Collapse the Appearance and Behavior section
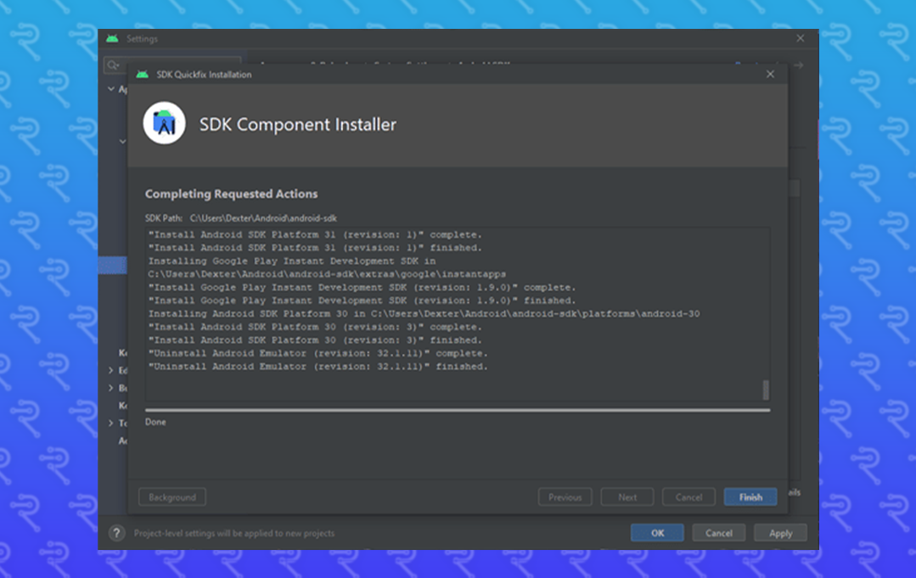Screen dimensions: 916x578 pyautogui.click(x=111, y=88)
